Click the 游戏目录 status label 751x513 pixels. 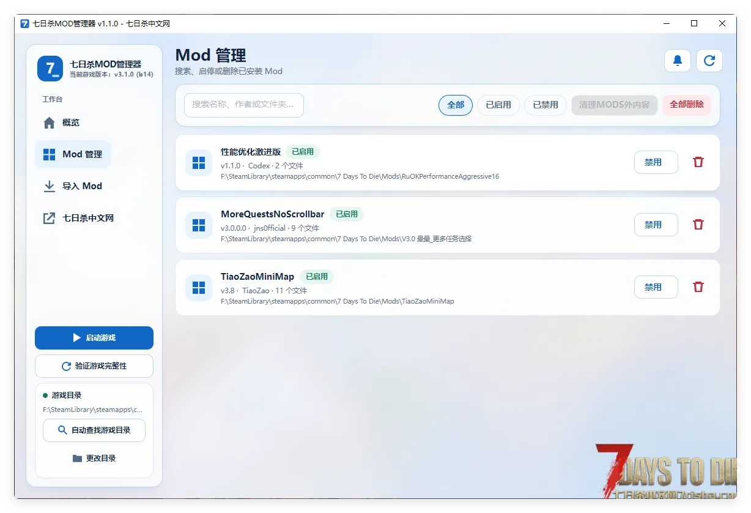[67, 395]
